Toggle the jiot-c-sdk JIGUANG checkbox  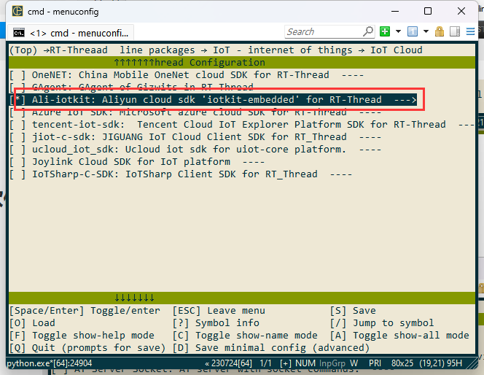[x=17, y=137]
